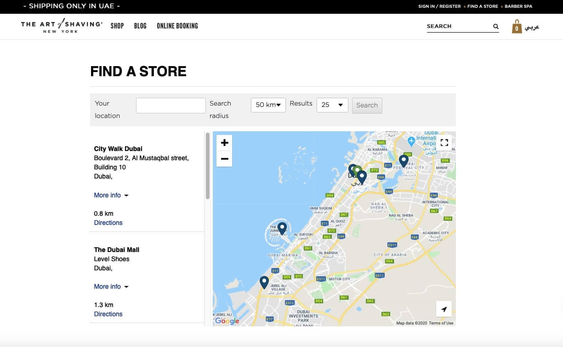
Task: Focus the site SEARCH field
Action: pos(459,27)
